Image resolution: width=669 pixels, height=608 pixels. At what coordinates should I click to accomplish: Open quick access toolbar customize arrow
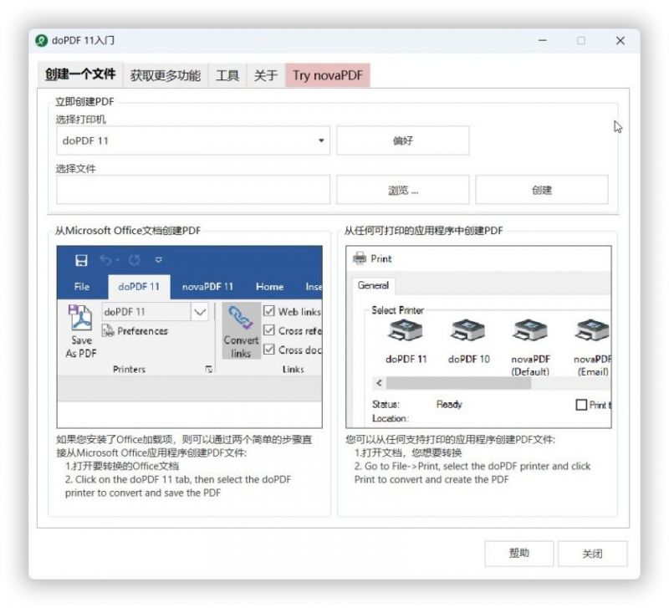[159, 260]
